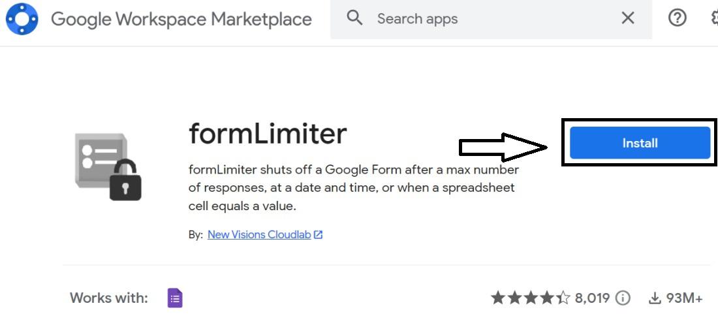Click the info icon next to ratings
Viewport: 718px width, 327px height.
623,298
